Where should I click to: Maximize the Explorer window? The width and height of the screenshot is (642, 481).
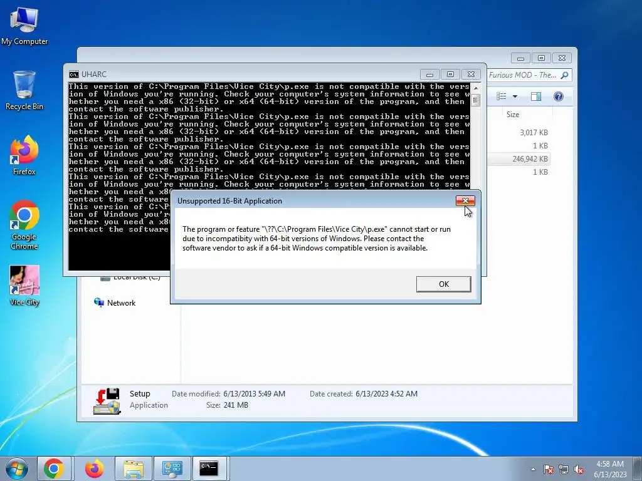[541, 58]
